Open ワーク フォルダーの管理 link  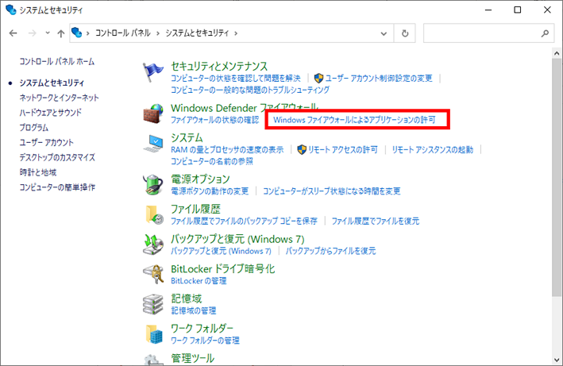click(x=205, y=340)
